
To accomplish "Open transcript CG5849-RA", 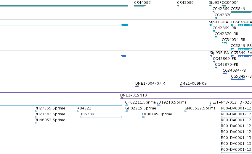I will 241,25.
